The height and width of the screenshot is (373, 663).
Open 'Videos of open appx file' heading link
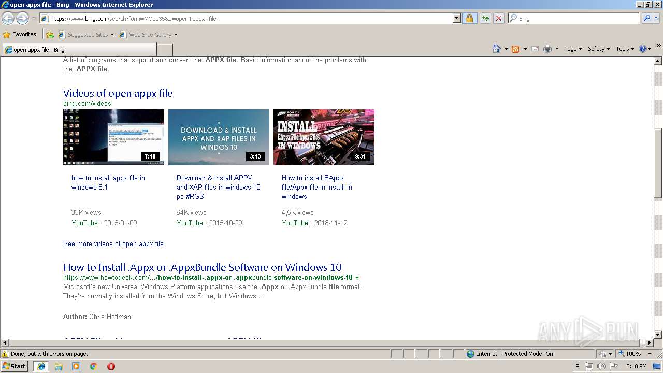(x=118, y=93)
